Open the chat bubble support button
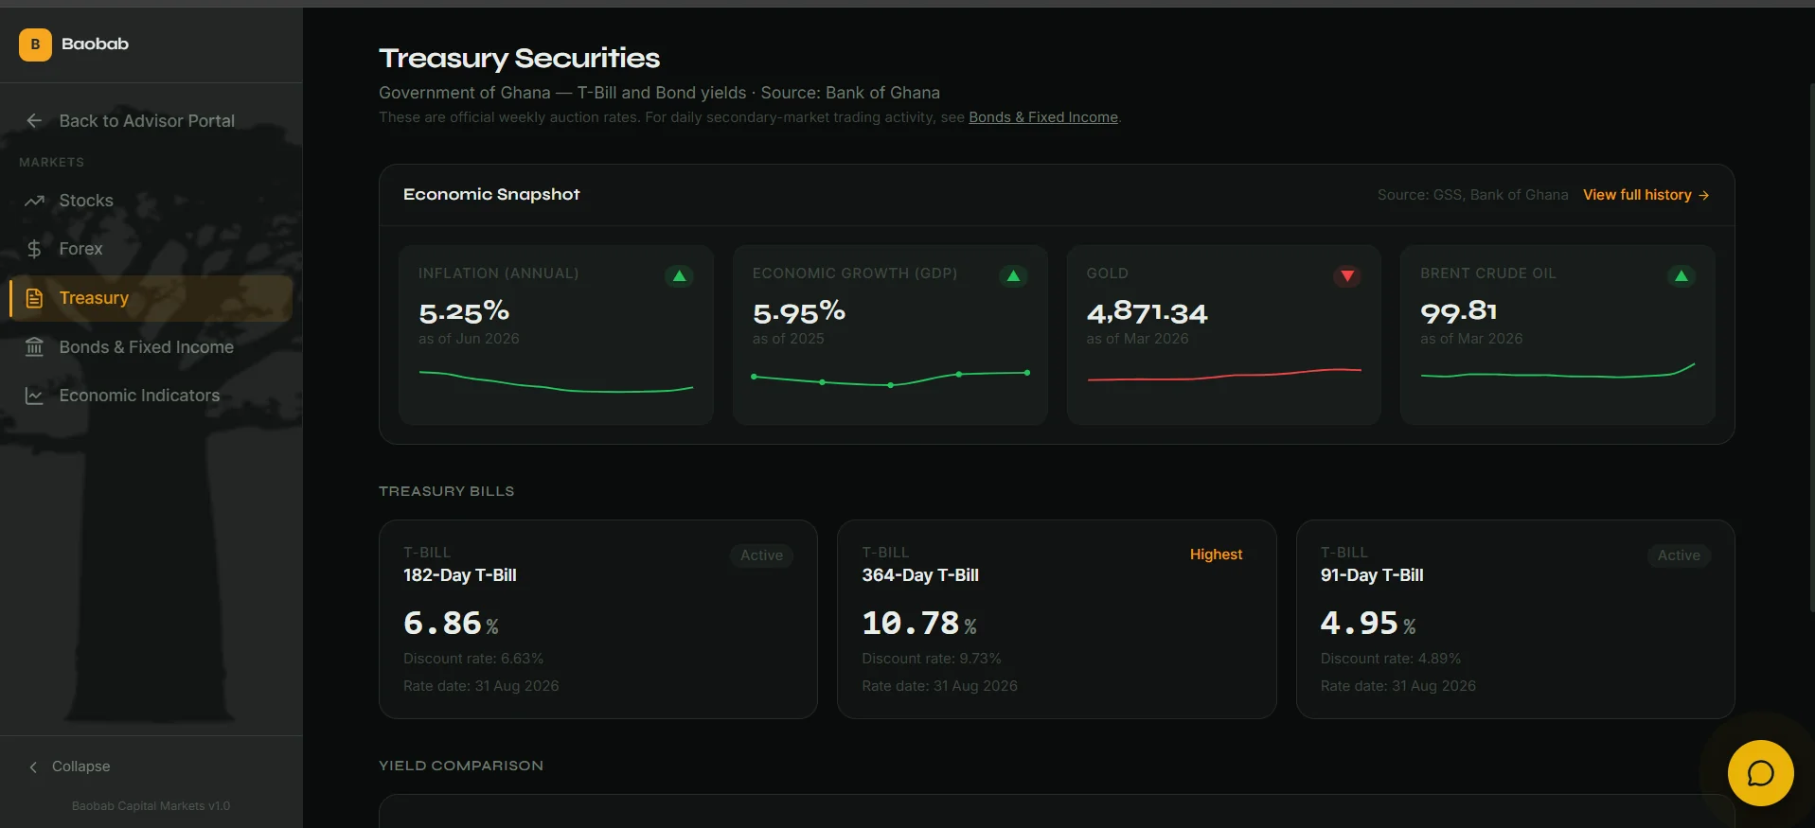Screen dimensions: 1815x828 point(1760,773)
